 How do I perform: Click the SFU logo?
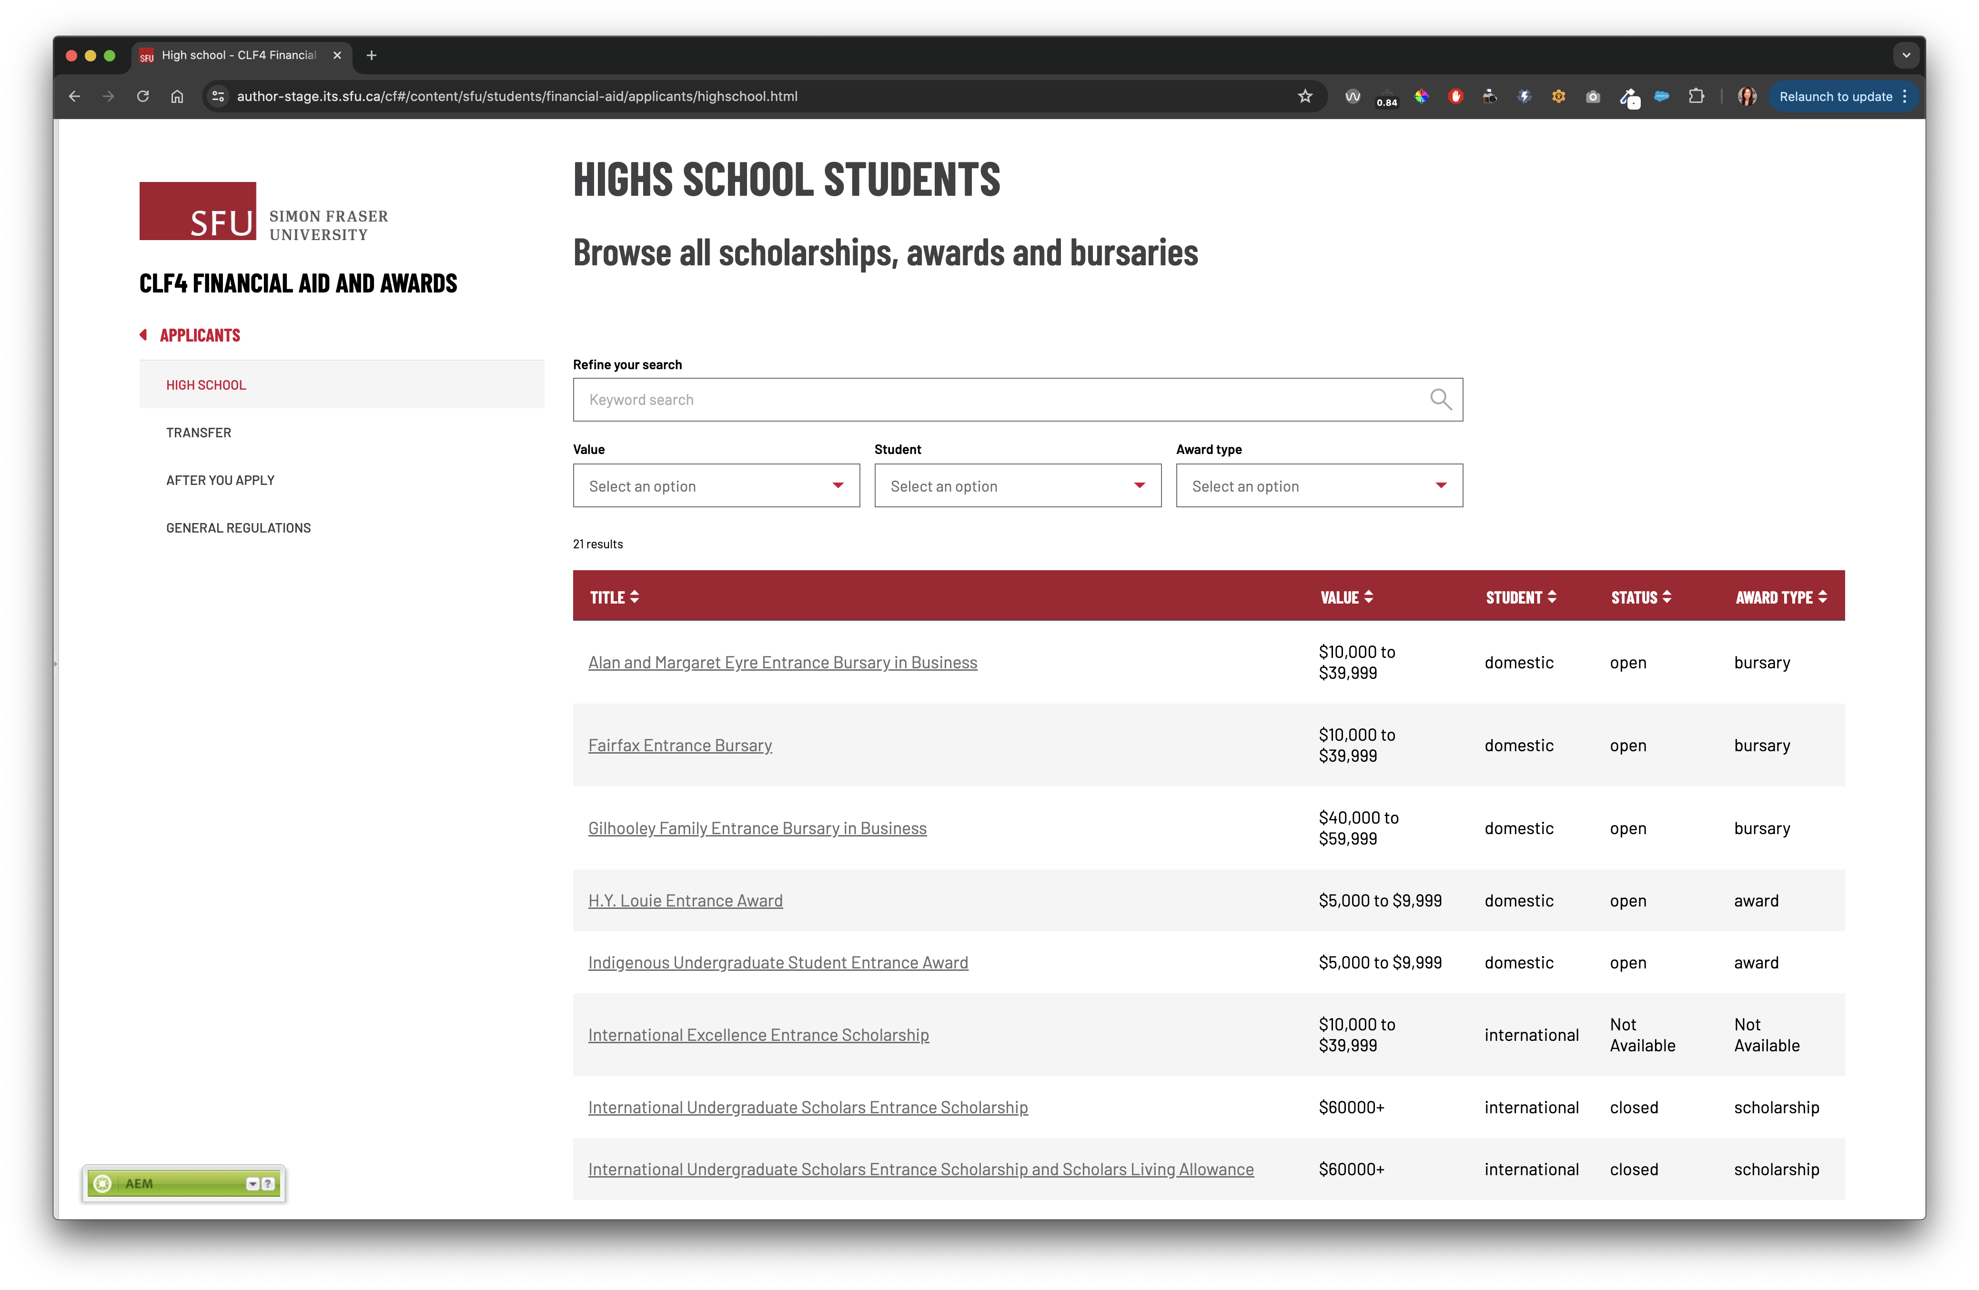coord(197,211)
